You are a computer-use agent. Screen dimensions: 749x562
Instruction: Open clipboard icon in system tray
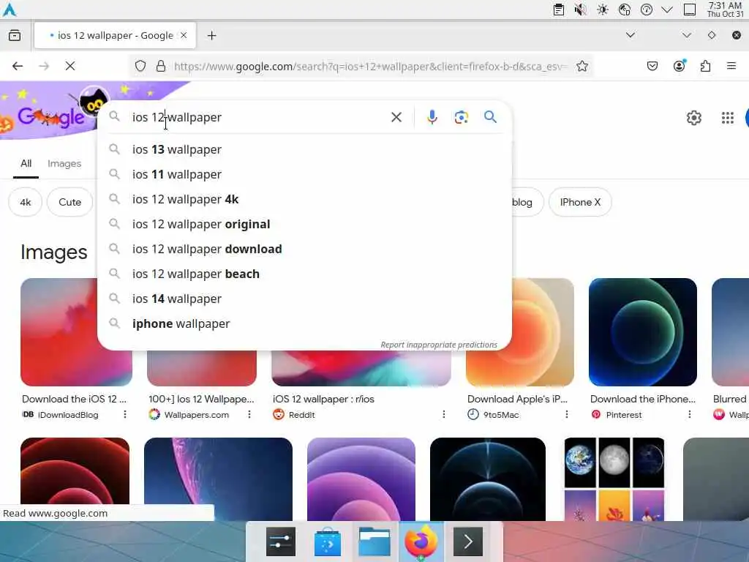pos(558,10)
